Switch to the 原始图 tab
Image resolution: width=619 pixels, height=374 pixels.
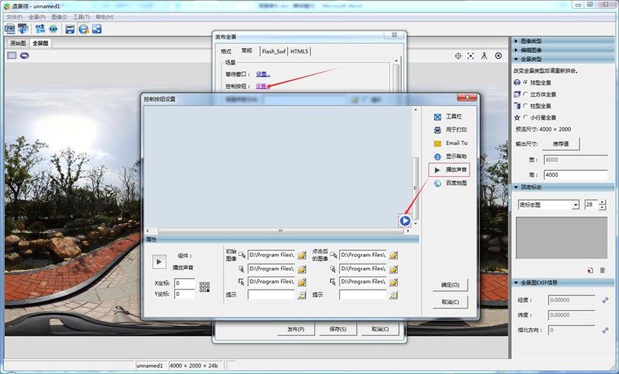tap(17, 44)
